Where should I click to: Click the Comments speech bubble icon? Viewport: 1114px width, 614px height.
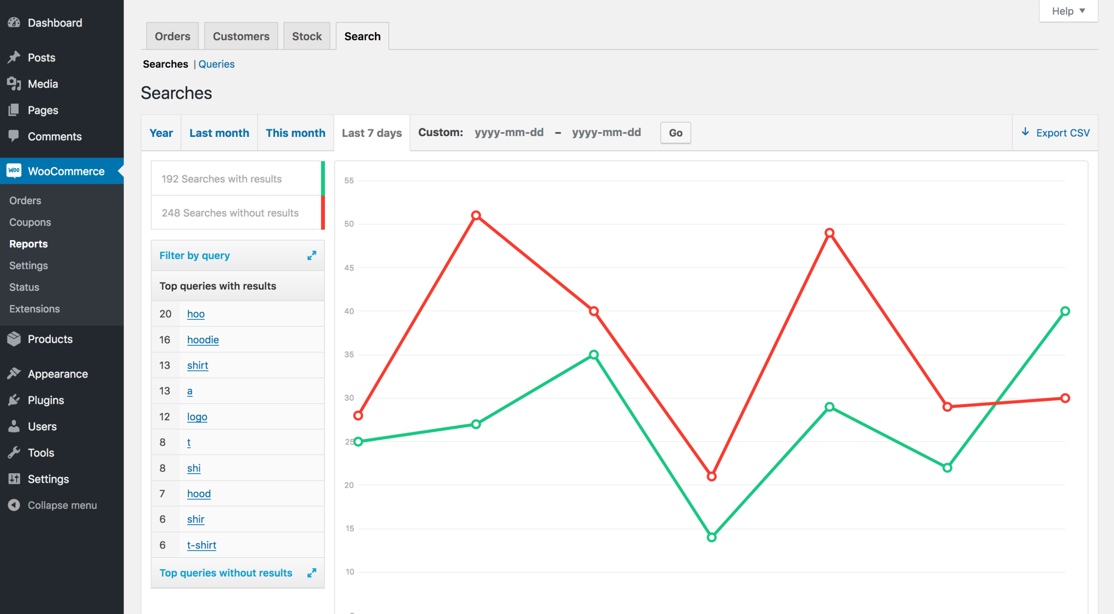coord(14,136)
